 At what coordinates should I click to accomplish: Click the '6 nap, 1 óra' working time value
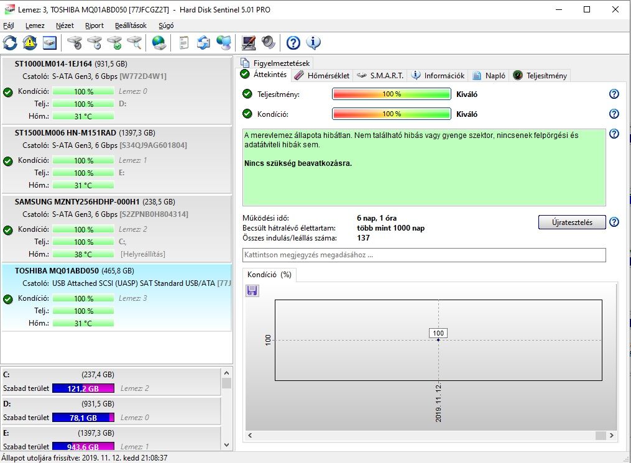click(x=377, y=218)
